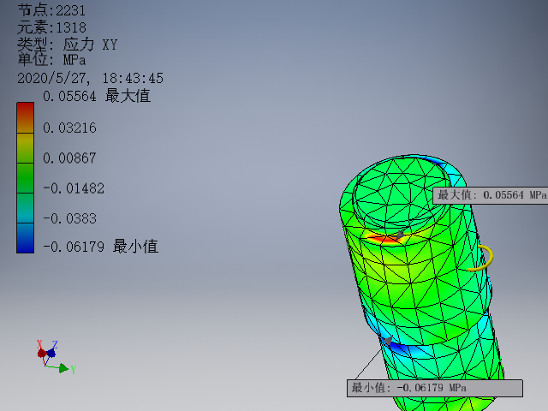
Task: Click the 单位: MPa text
Action: pyautogui.click(x=51, y=59)
